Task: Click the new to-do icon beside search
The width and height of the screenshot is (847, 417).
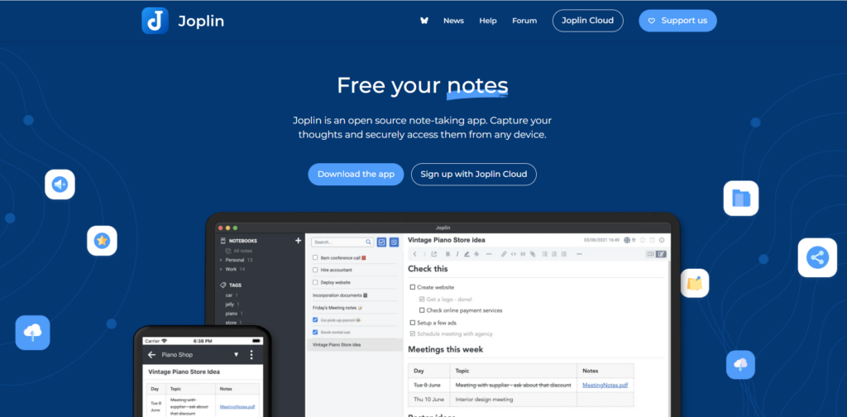Action: click(x=381, y=242)
